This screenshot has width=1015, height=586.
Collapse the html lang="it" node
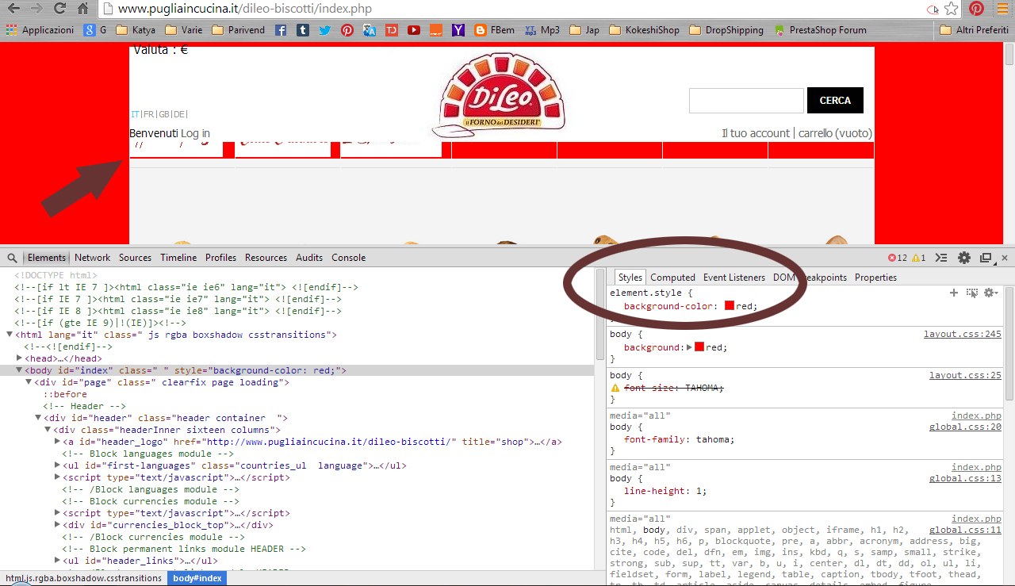point(10,335)
